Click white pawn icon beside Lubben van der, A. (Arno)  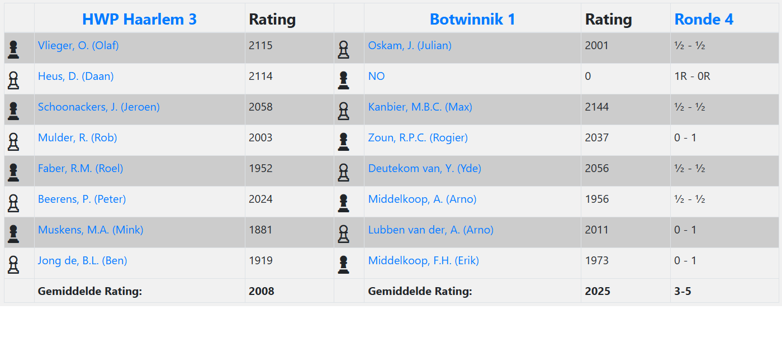coord(343,234)
